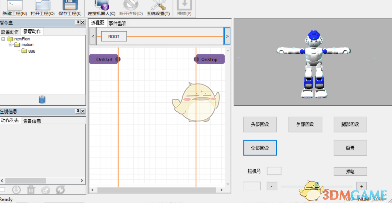This screenshot has height=204, width=392.
Task: Close the 在线信息 panel
Action: coord(83,111)
